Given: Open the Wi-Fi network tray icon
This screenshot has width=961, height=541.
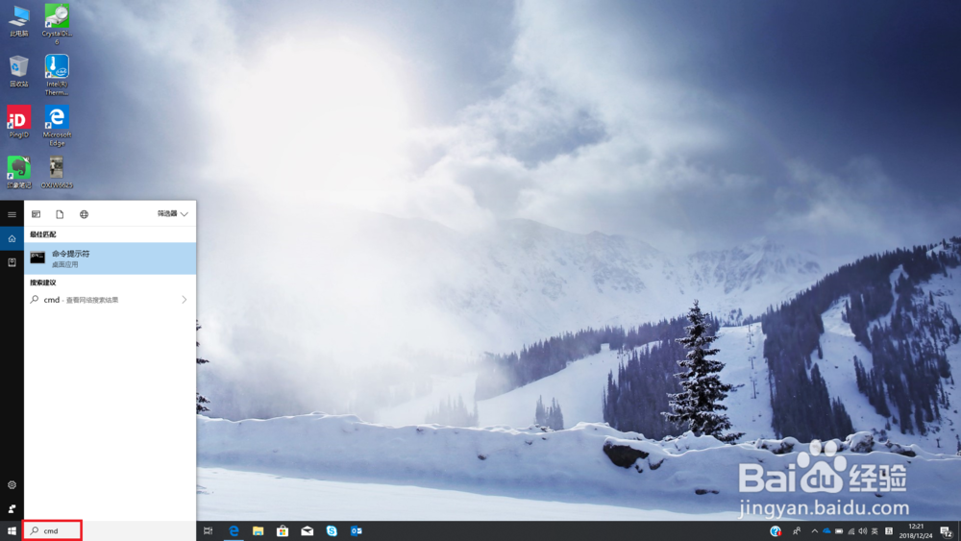Looking at the screenshot, I should (851, 531).
